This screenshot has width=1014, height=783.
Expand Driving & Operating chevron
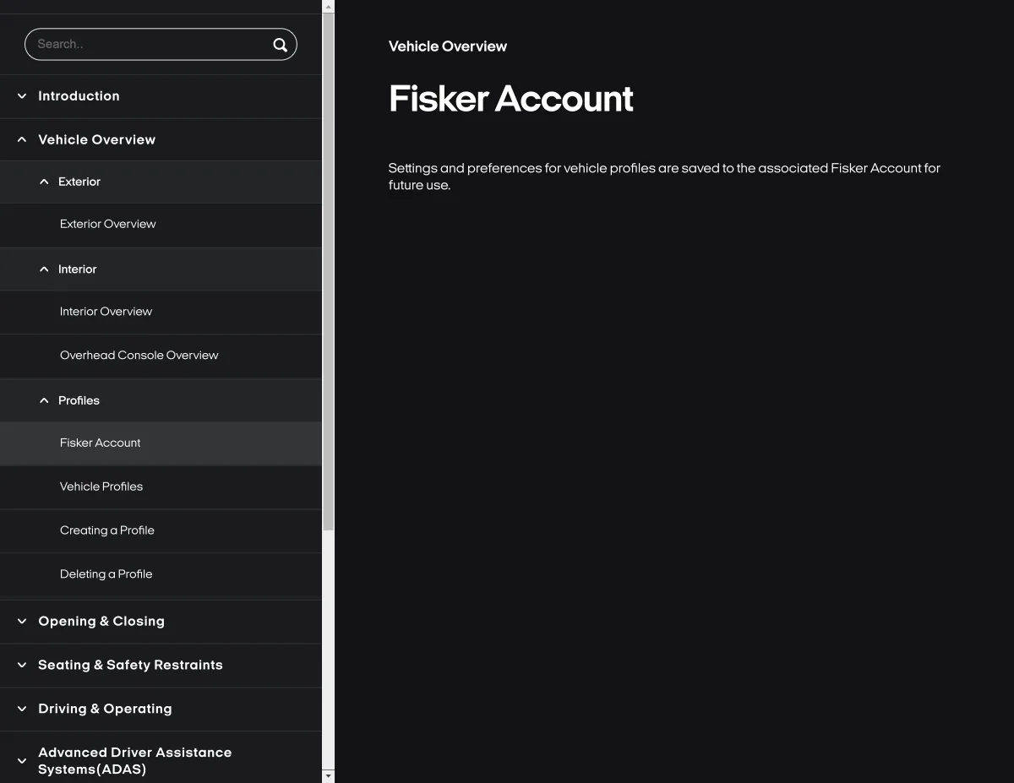pyautogui.click(x=22, y=709)
